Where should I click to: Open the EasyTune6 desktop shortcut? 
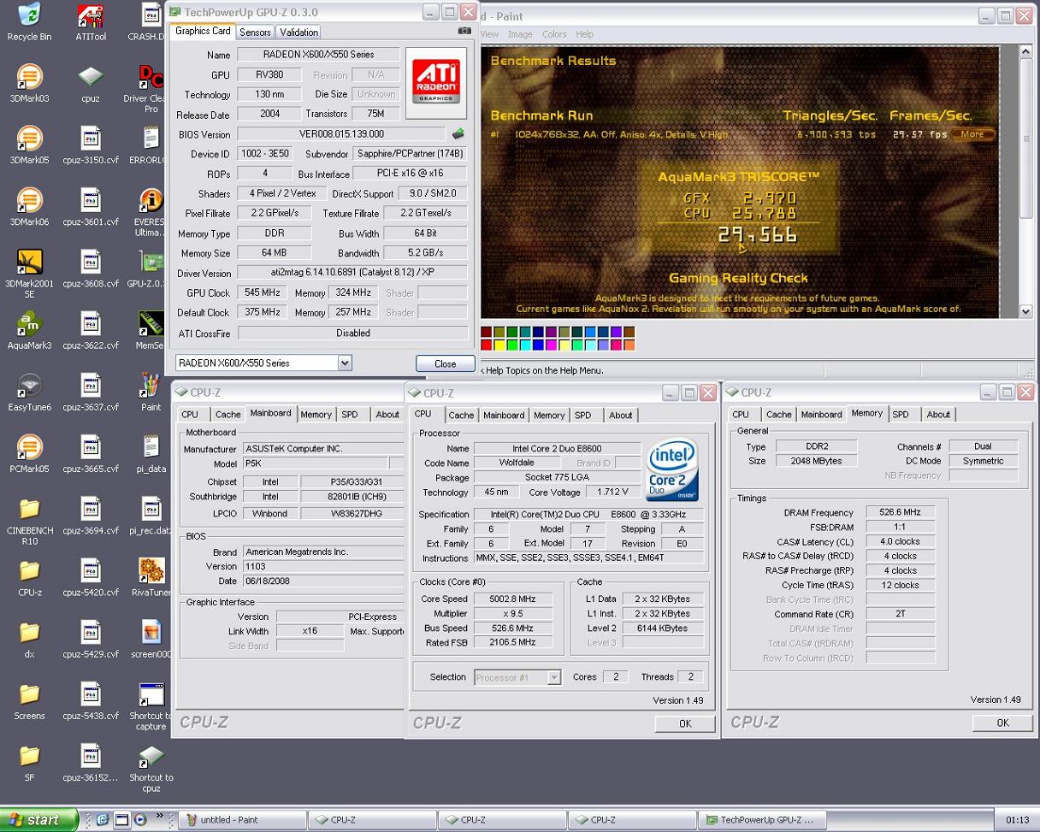[29, 392]
